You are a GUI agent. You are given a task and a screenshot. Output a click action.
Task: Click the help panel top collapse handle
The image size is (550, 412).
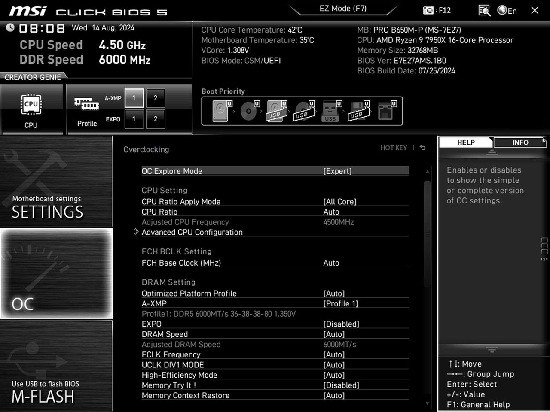click(492, 152)
